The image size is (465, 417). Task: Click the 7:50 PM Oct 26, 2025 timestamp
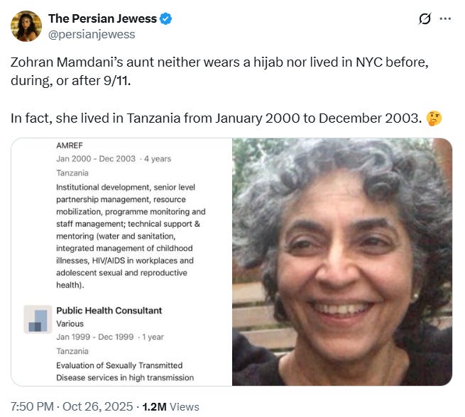coord(72,406)
